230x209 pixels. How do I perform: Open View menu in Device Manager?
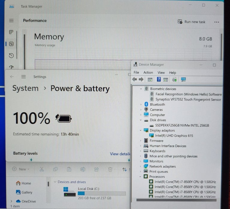coord(161,73)
